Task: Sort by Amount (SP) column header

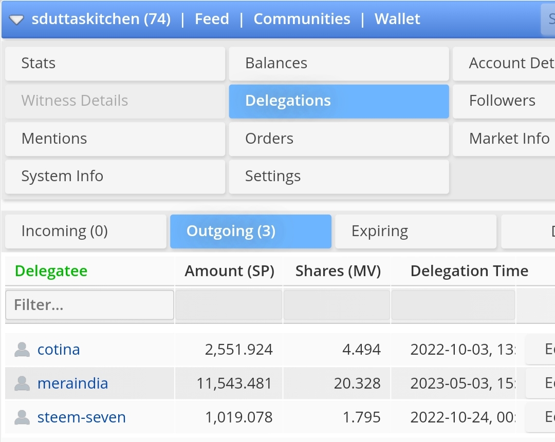Action: point(229,271)
